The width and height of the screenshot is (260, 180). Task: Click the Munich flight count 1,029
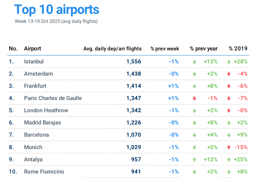click(134, 147)
